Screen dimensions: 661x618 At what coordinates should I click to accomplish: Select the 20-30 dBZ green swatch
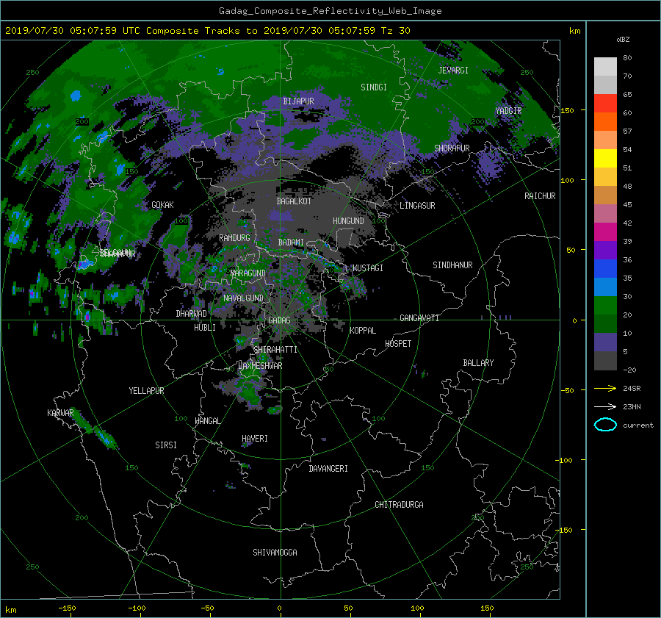coord(605,306)
